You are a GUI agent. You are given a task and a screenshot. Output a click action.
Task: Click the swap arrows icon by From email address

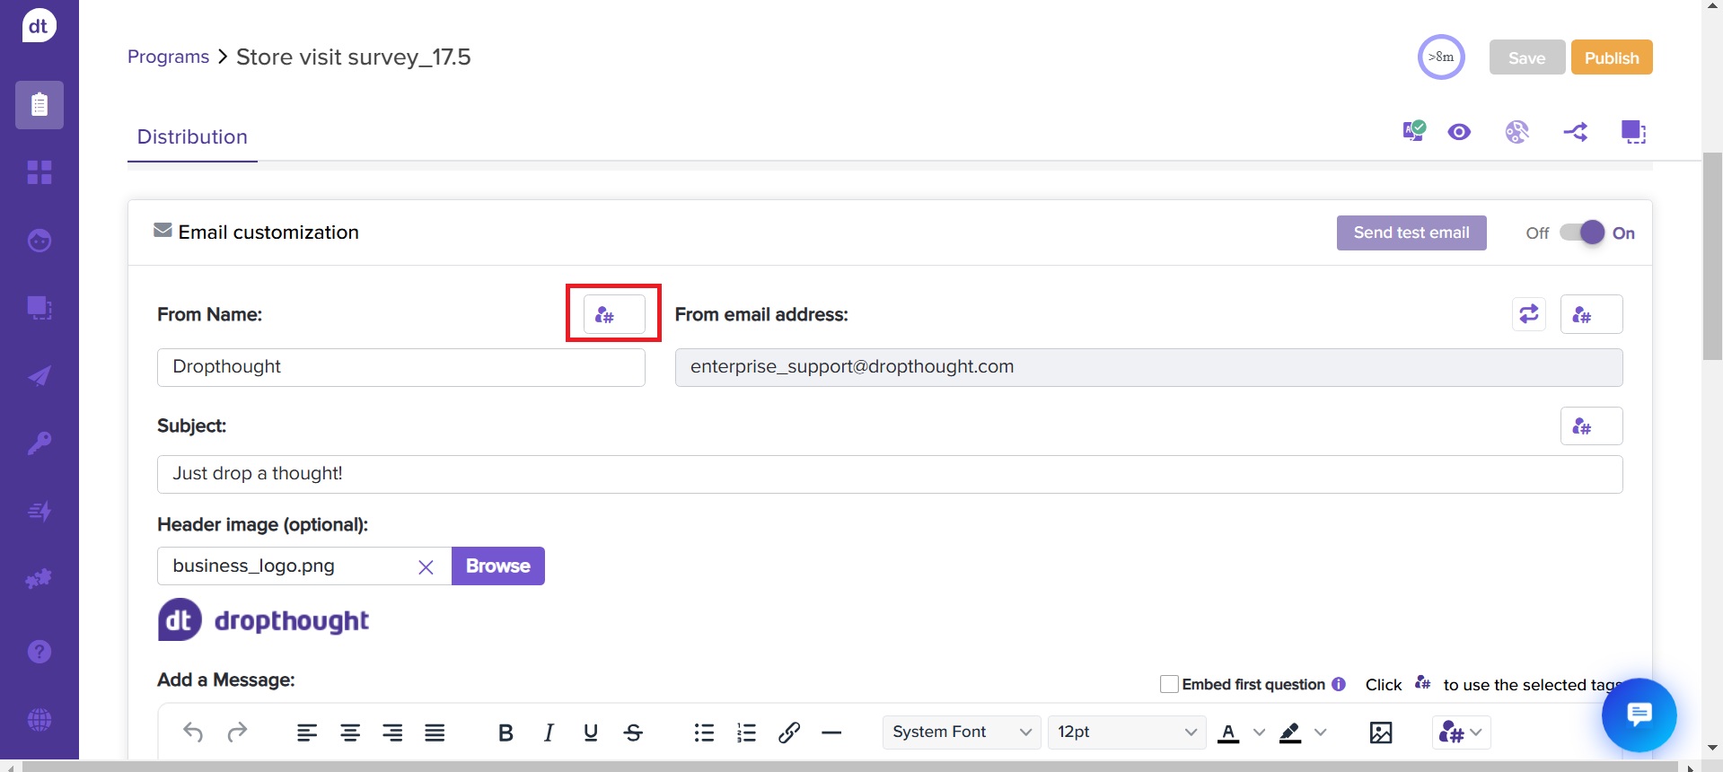point(1529,314)
